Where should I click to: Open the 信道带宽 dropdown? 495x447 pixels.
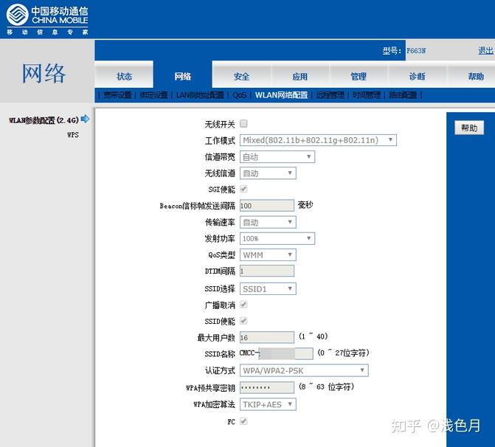coord(277,157)
